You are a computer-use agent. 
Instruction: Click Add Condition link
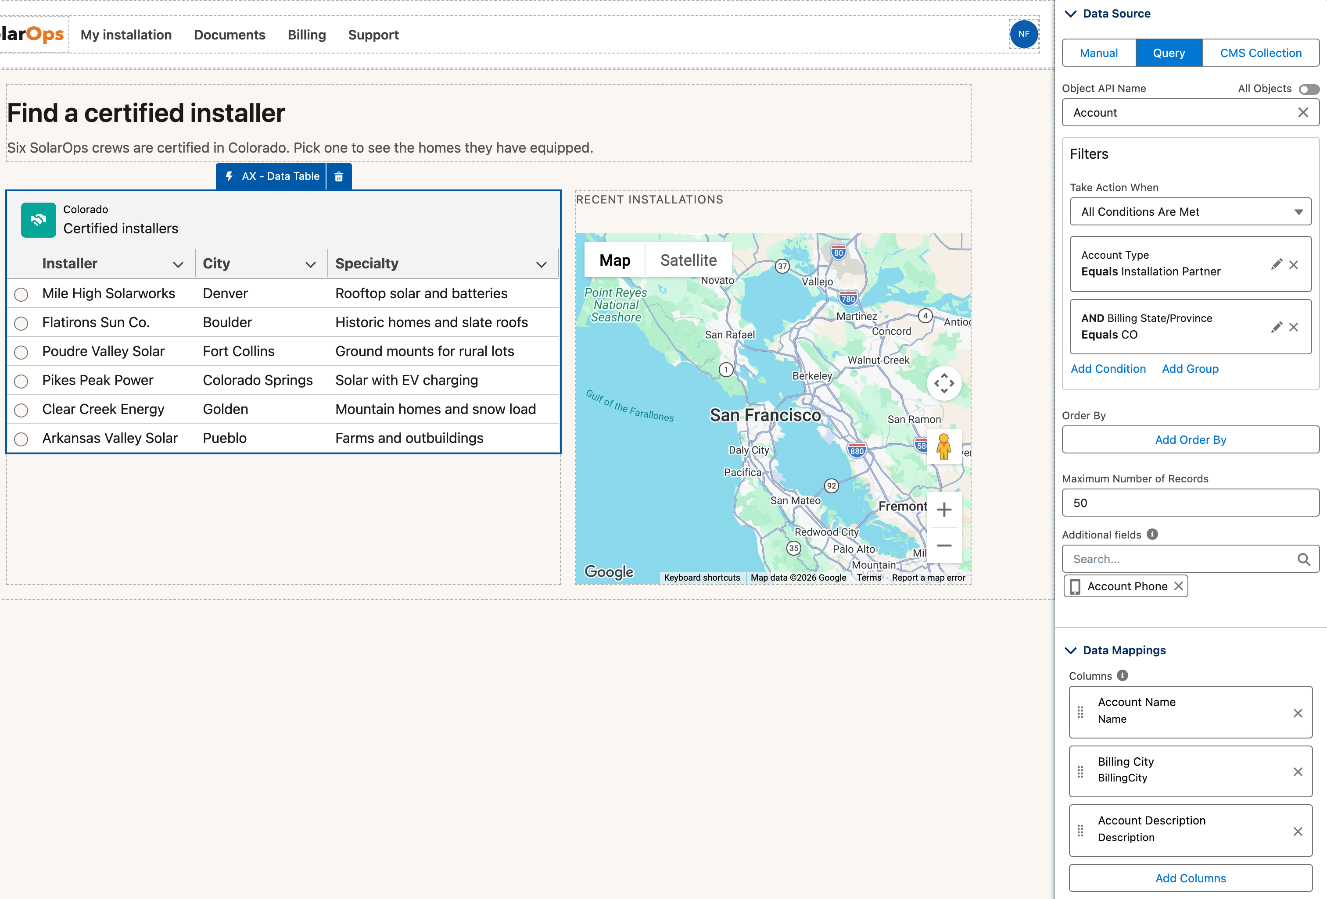click(x=1108, y=369)
